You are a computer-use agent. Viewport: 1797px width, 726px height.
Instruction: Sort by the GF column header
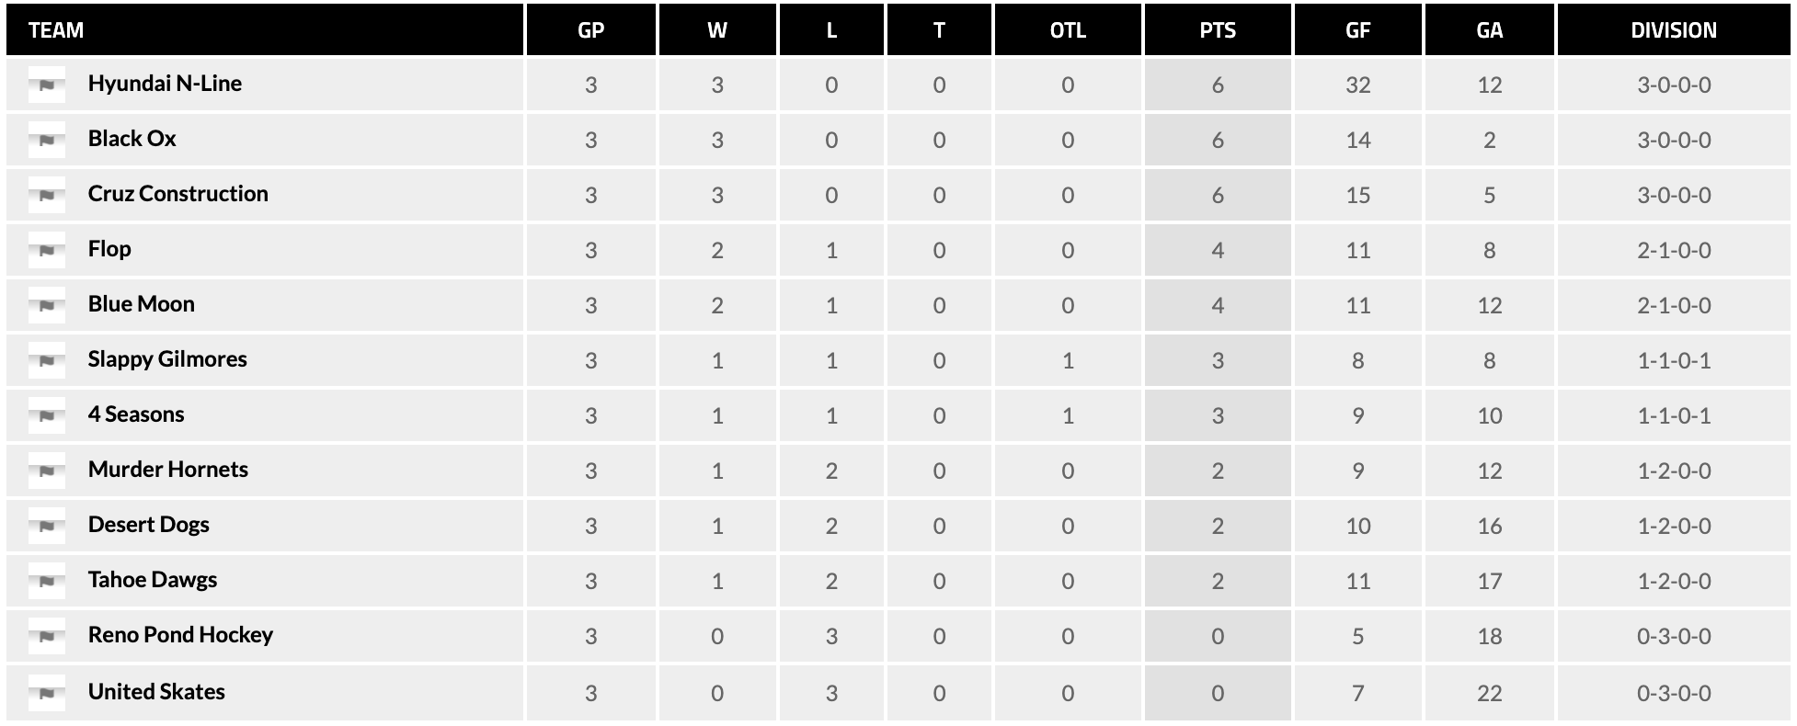[1357, 30]
